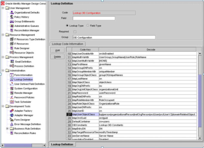Switch to Lookup Code Information tab
Image resolution: width=204 pixels, height=148 pixels.
coord(68,44)
